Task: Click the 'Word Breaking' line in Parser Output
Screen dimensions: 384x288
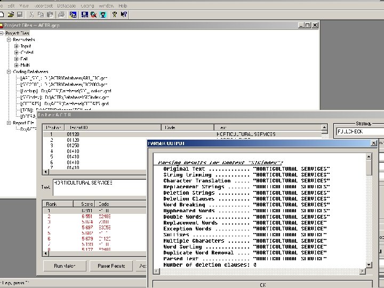Action: click(x=246, y=205)
